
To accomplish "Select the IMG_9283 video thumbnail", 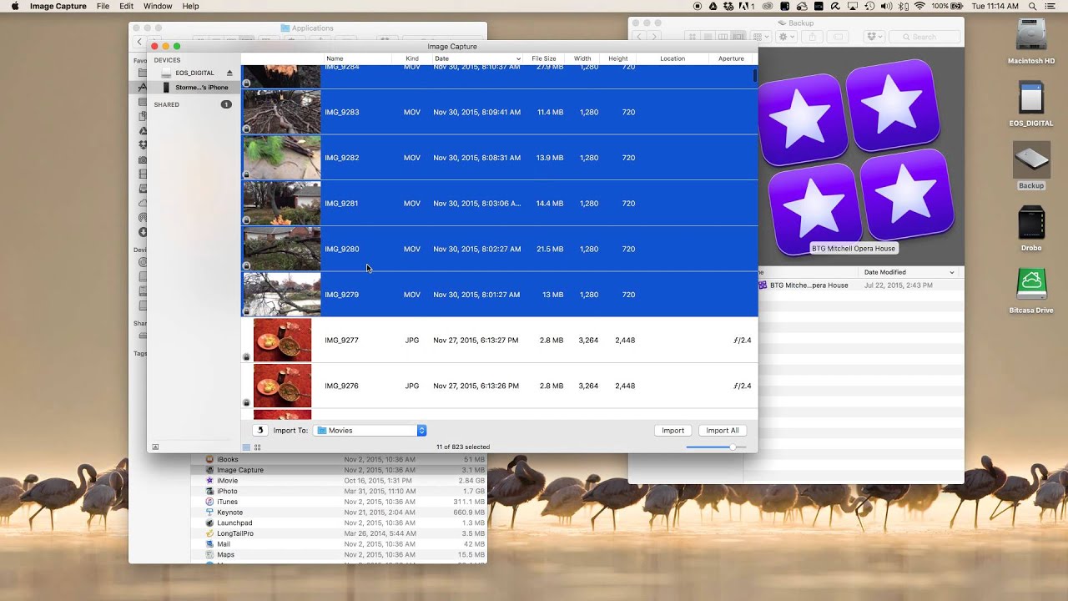I will tap(281, 112).
